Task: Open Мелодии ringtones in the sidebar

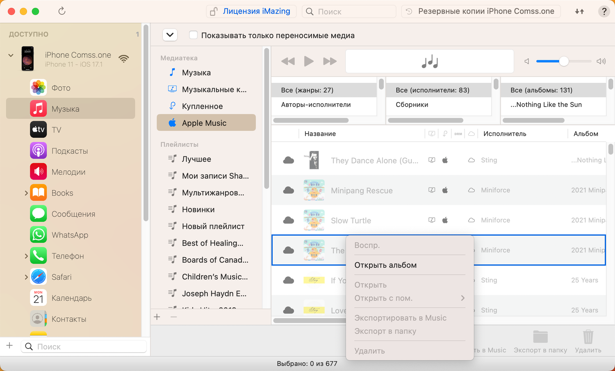Action: click(x=71, y=172)
